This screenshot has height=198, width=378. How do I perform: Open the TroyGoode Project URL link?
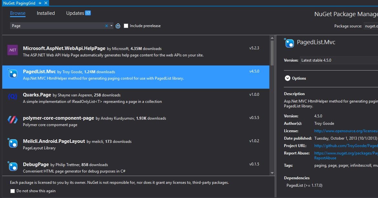[346, 146]
